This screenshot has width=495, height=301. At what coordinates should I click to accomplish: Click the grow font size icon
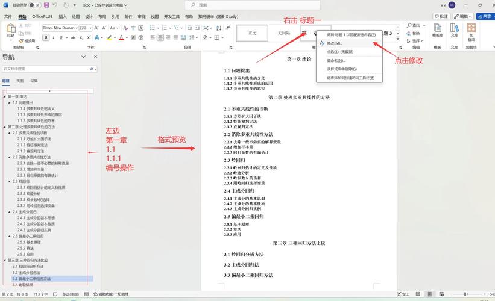96,28
